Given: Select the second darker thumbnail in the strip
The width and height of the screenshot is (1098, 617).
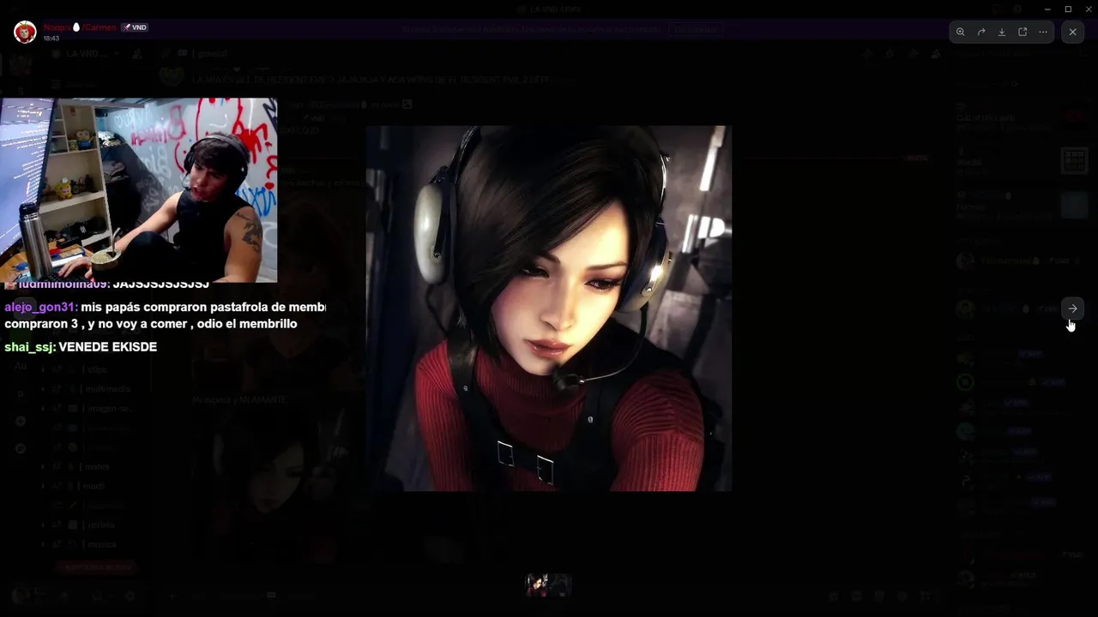Looking at the screenshot, I should (560, 585).
